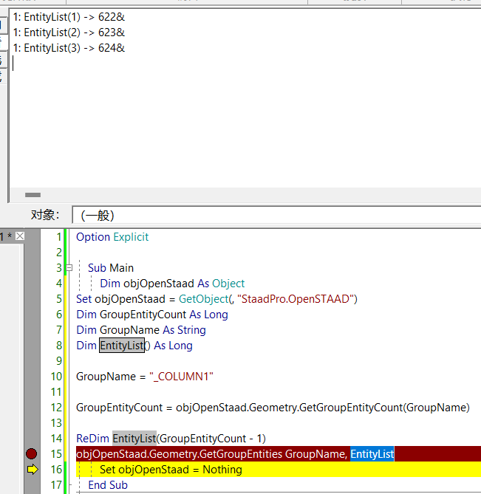Select the EntityList(2) -> 623& output line

[x=69, y=32]
